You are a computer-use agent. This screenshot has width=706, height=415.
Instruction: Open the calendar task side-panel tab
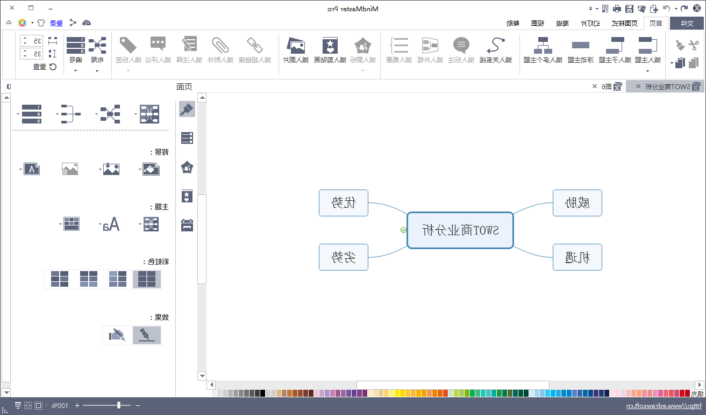[187, 225]
